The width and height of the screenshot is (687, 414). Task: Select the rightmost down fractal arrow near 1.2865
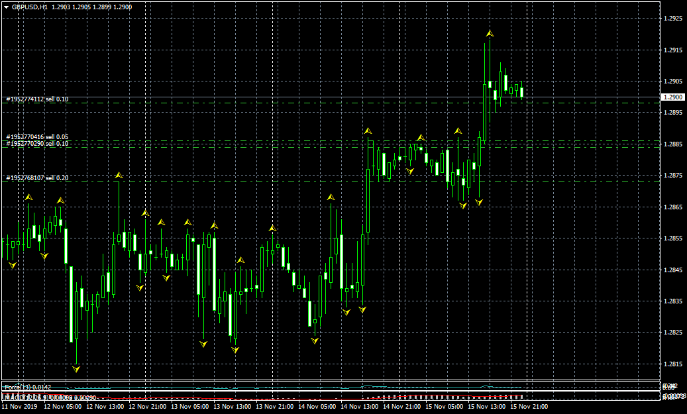(478, 202)
